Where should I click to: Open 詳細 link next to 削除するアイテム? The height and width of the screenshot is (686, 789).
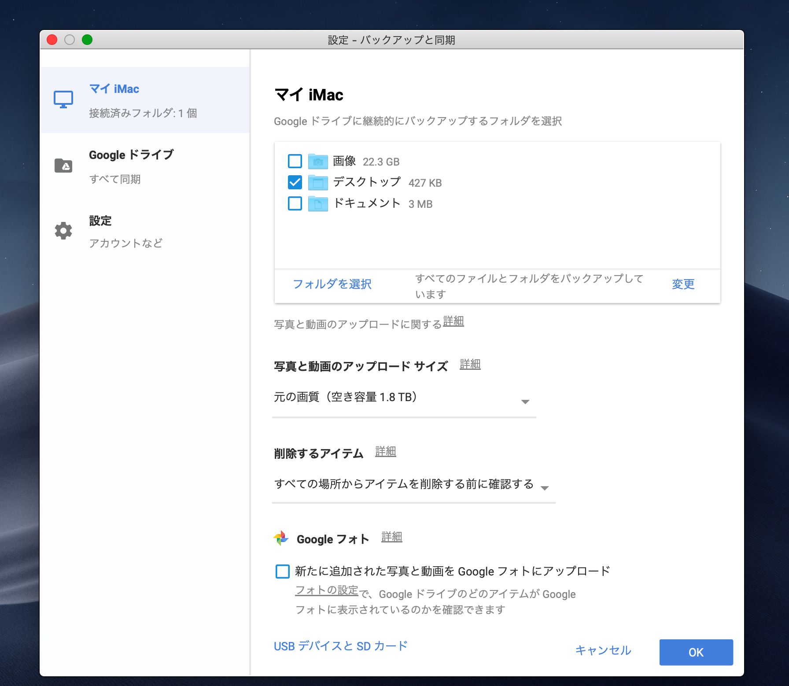[386, 452]
